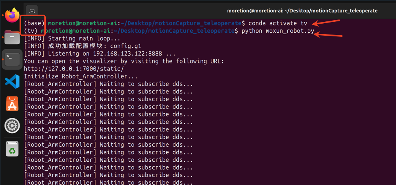This screenshot has width=396, height=185.
Task: Open a new terminal tab
Action: pos(32,11)
